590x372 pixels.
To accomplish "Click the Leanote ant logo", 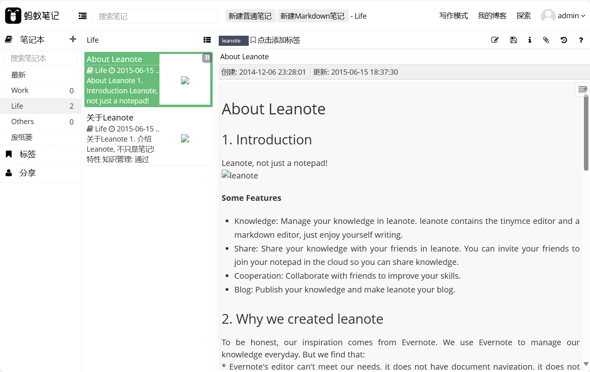I will tap(13, 16).
